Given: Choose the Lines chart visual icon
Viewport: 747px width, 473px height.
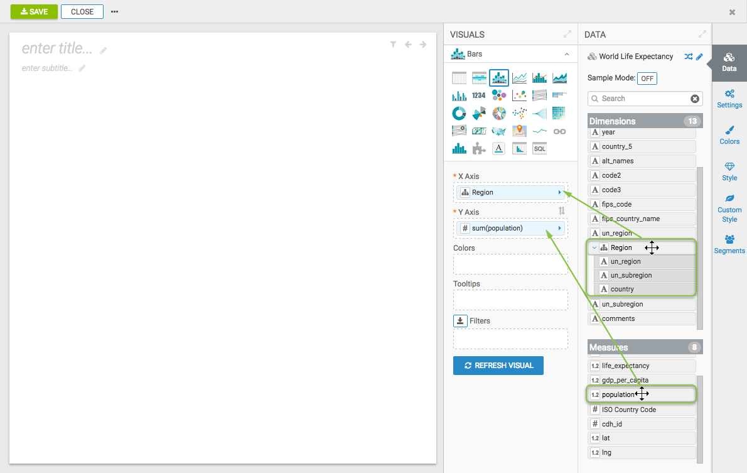Looking at the screenshot, I should [x=519, y=78].
